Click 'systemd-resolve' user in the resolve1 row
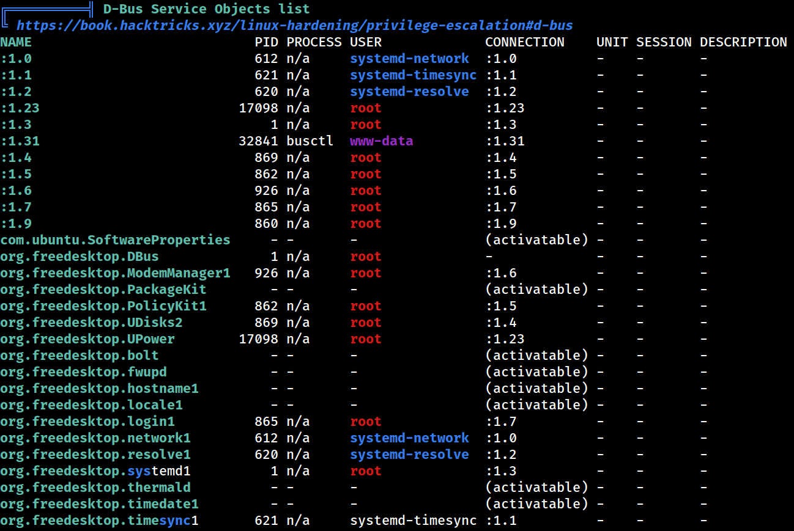 (410, 455)
